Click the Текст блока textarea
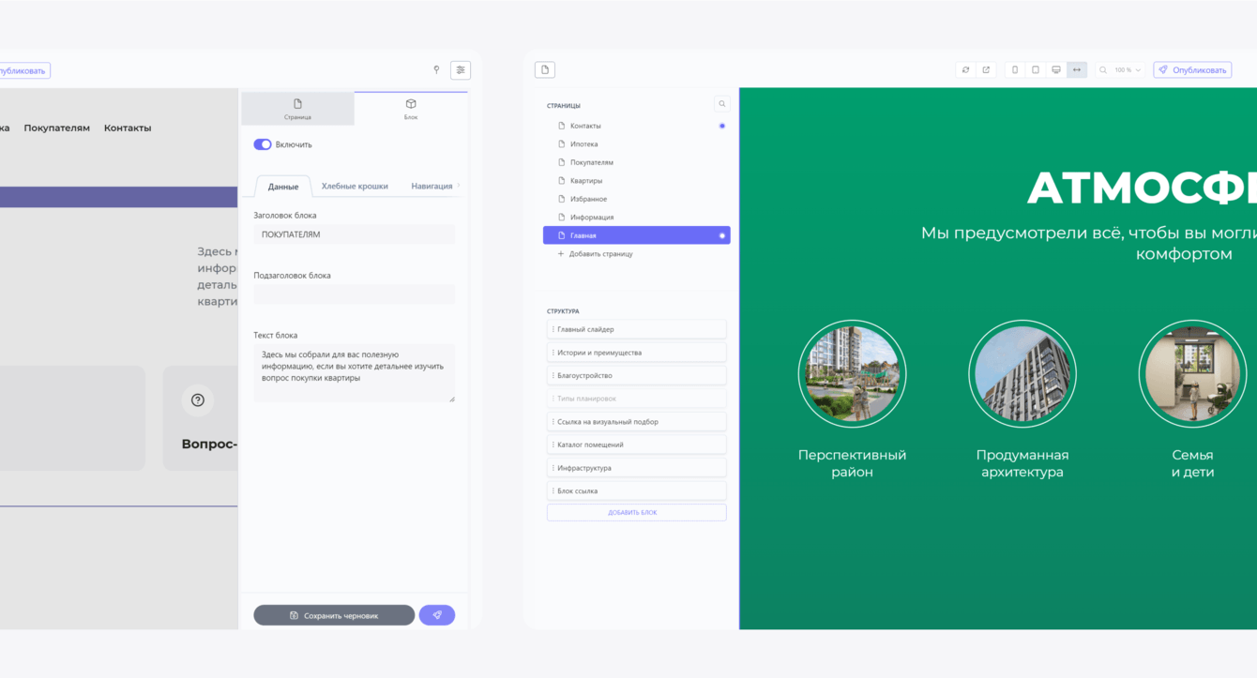 click(x=354, y=373)
